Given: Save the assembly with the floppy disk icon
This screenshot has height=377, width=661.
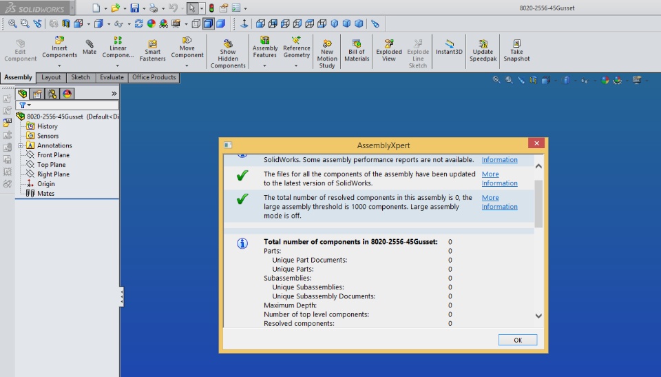Looking at the screenshot, I should 135,8.
